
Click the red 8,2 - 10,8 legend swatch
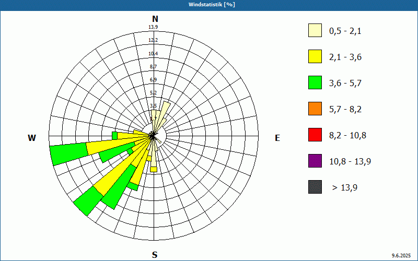315,135
